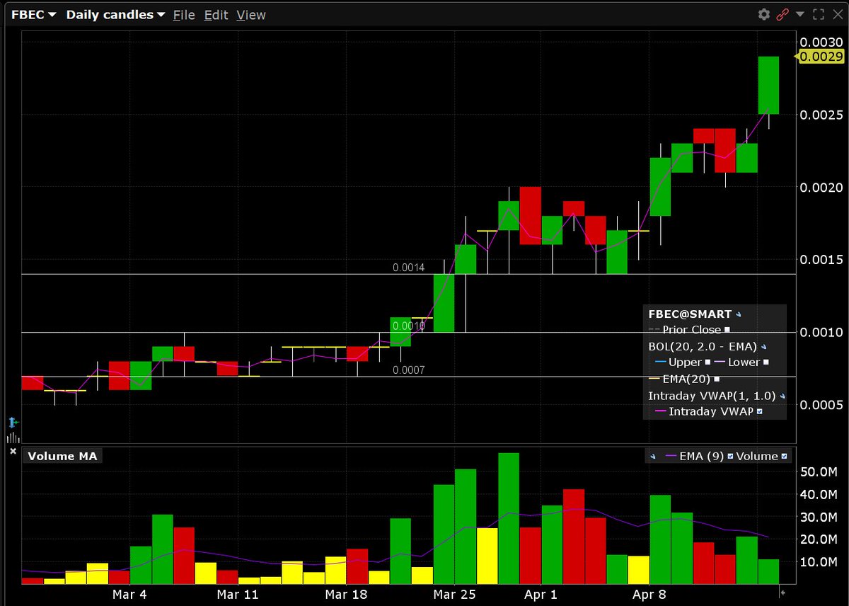
Task: Open the chart settings gear icon
Action: [764, 14]
